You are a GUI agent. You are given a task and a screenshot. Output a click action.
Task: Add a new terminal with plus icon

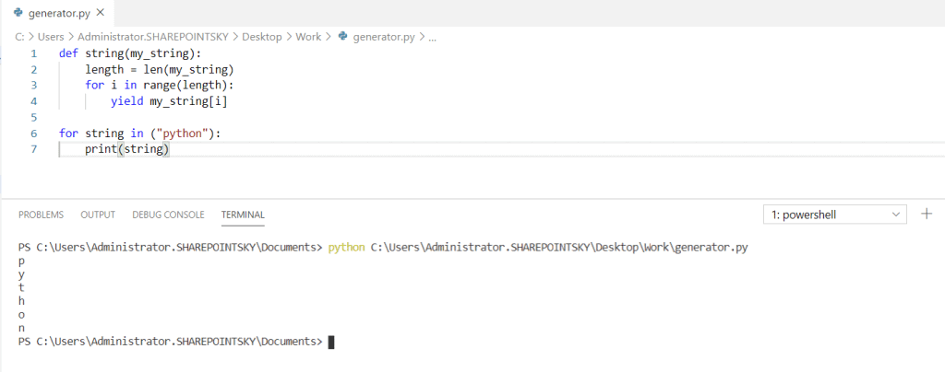coord(927,214)
